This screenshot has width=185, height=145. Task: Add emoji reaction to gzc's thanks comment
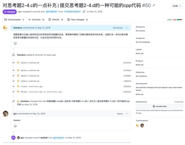tap(15, 126)
